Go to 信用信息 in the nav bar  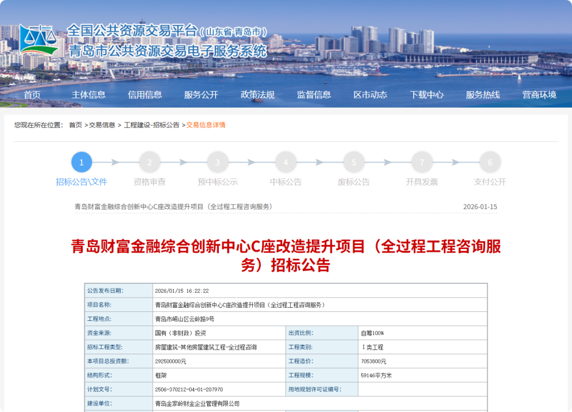coord(145,95)
